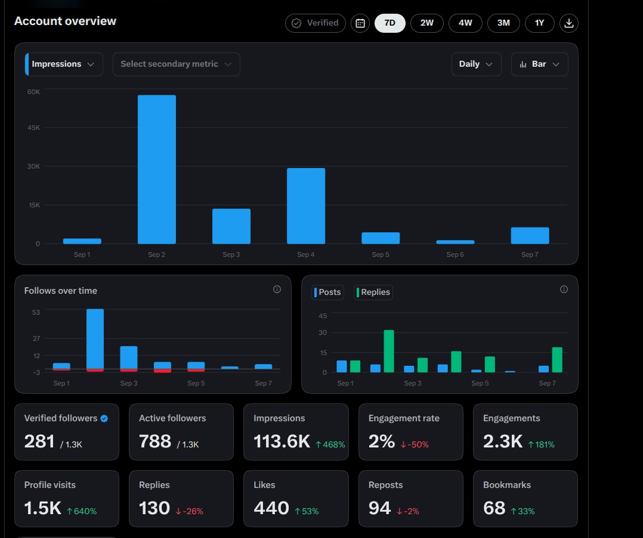The image size is (643, 538).
Task: Click the Follows over time title
Action: click(61, 291)
